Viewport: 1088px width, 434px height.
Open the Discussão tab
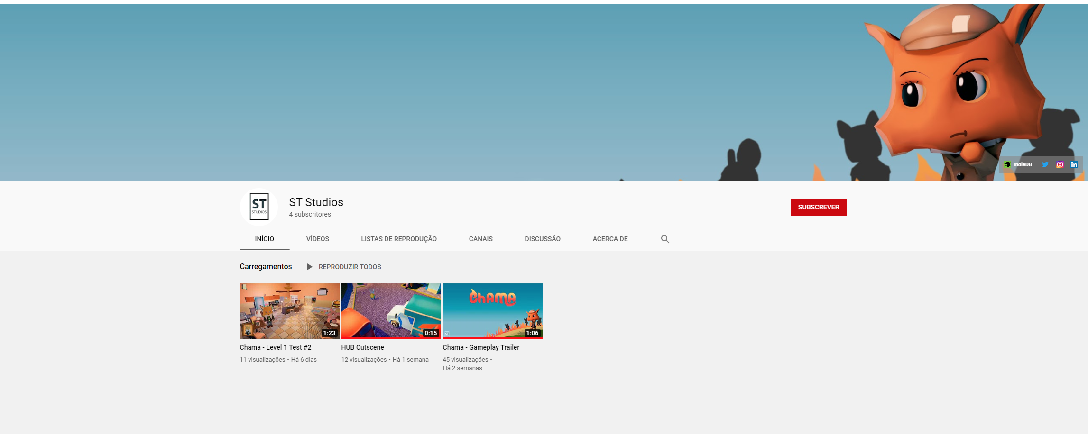tap(543, 239)
